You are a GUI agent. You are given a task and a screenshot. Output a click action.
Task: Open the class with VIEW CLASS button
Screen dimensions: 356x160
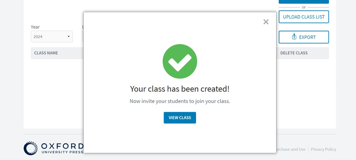click(x=180, y=118)
